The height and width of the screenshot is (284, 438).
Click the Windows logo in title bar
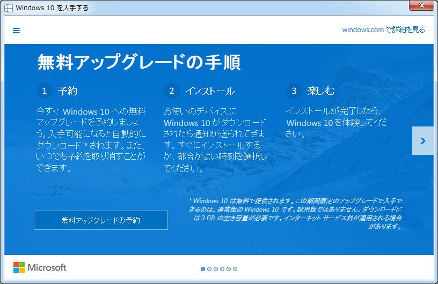tap(9, 8)
